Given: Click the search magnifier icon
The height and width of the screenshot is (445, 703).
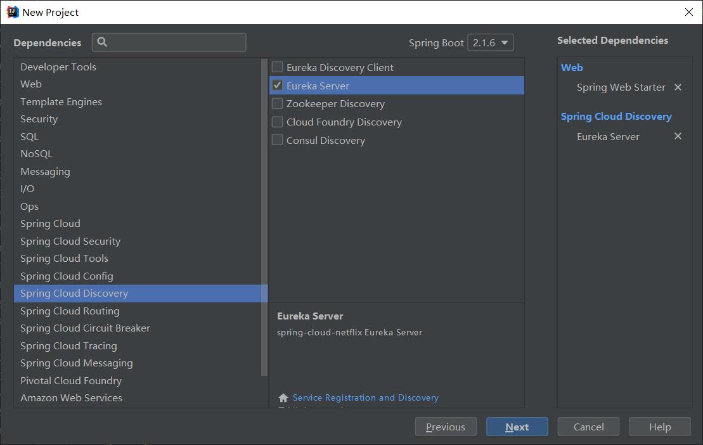Looking at the screenshot, I should (x=102, y=42).
